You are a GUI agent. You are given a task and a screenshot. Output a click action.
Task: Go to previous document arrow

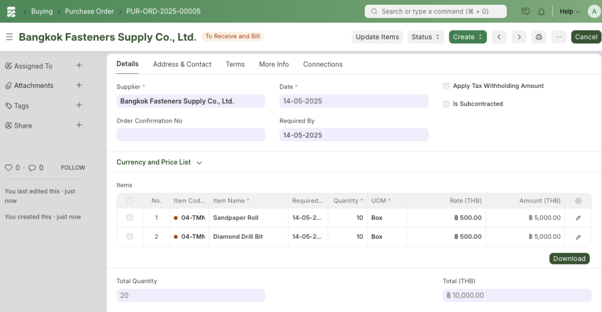499,37
